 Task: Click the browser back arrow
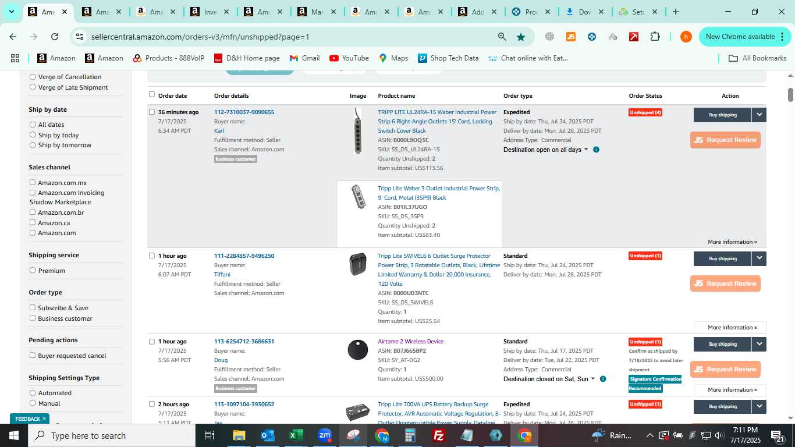(13, 37)
